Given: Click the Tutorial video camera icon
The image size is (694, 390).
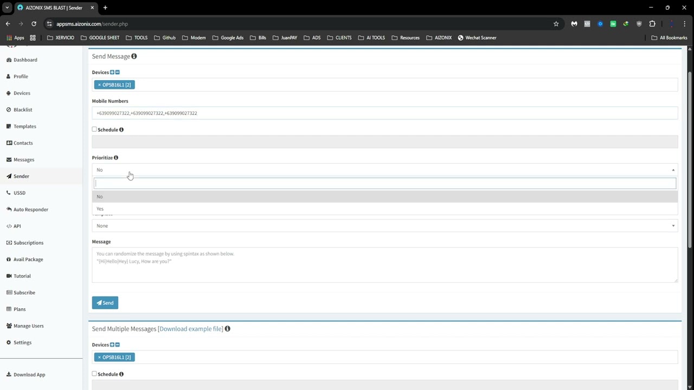Looking at the screenshot, I should [x=9, y=276].
